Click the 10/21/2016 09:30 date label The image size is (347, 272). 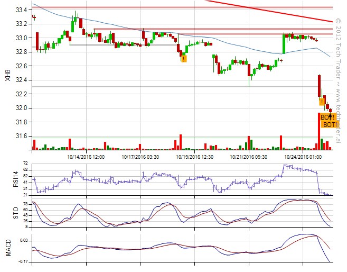[249, 157]
